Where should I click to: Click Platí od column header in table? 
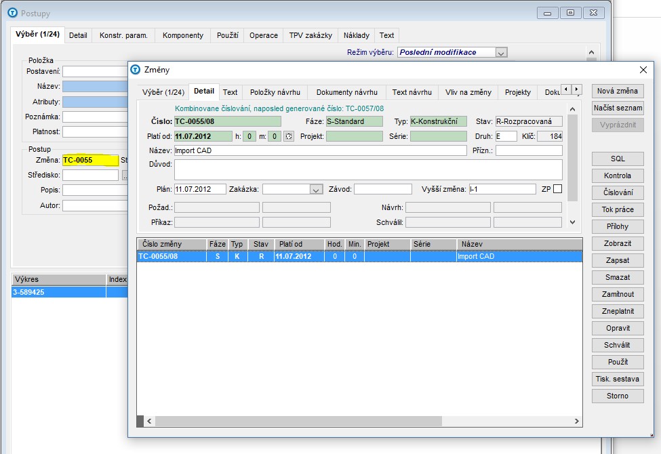299,244
